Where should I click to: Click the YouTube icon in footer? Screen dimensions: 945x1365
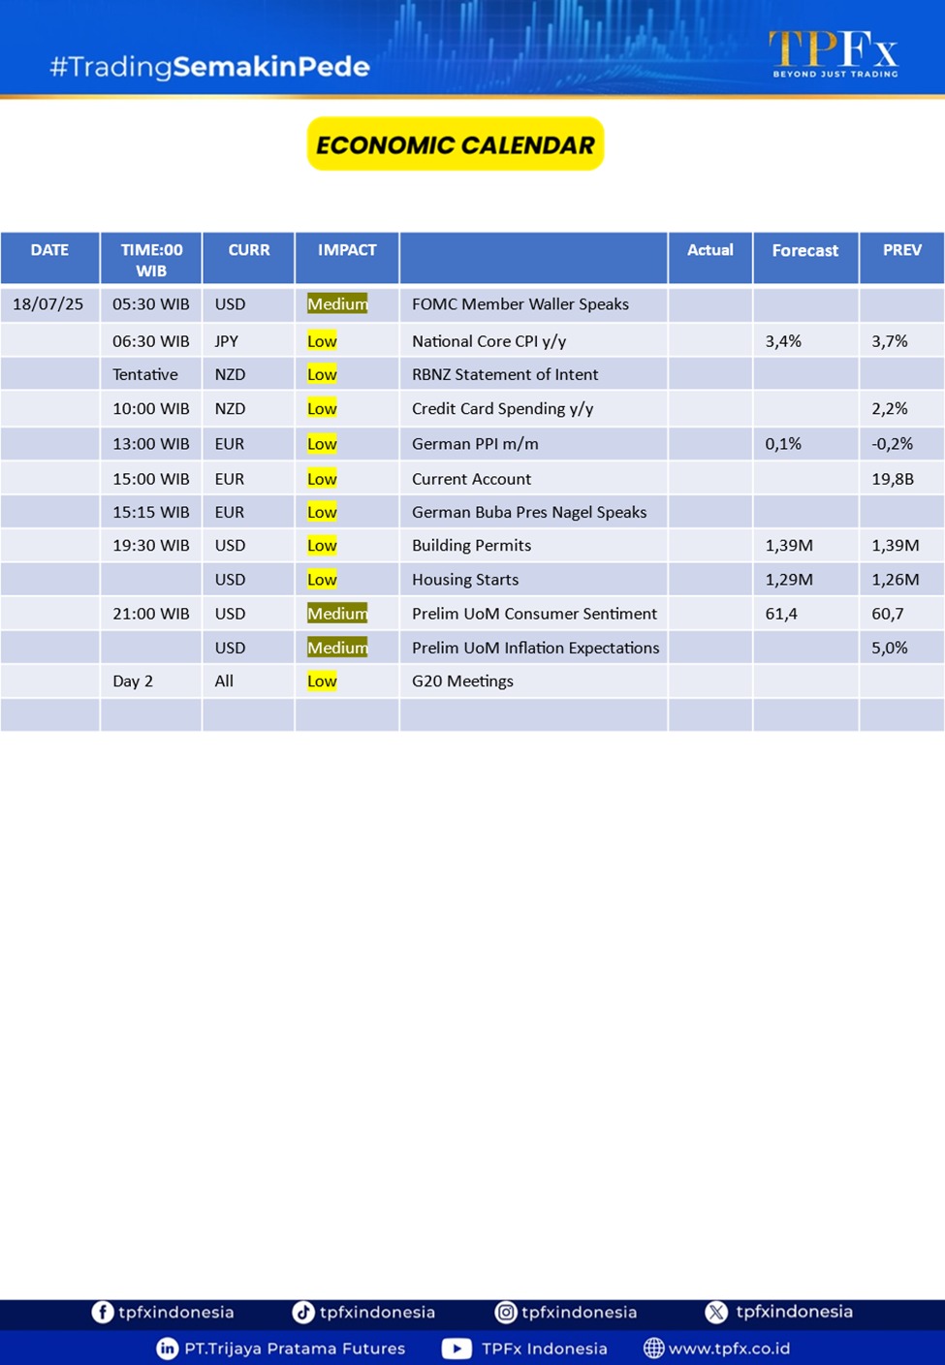pos(457,1349)
